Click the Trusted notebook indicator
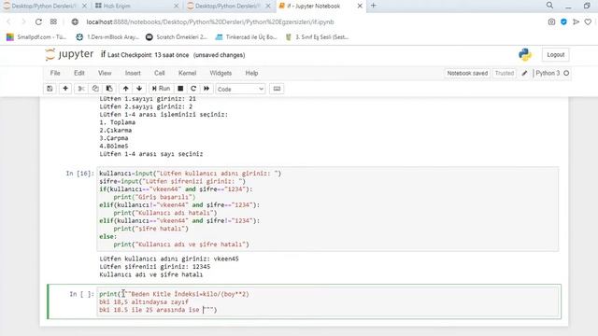 (505, 73)
